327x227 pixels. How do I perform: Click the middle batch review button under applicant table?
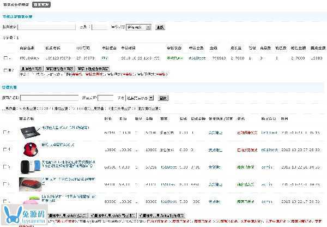(x=59, y=69)
